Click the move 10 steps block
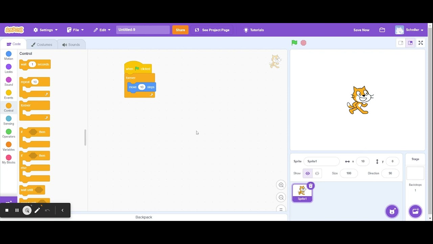The image size is (433, 244). click(x=141, y=87)
